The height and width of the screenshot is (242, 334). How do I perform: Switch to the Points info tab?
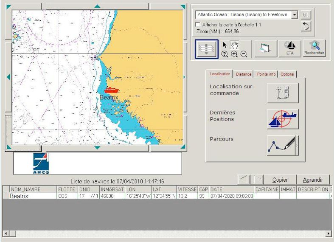click(266, 74)
